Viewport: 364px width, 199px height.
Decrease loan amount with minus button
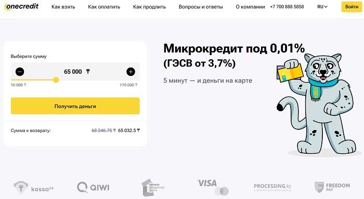tap(20, 72)
